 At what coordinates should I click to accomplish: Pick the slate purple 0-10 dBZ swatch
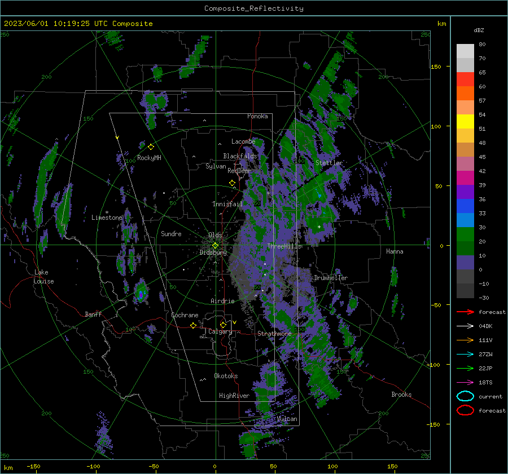[x=465, y=263]
